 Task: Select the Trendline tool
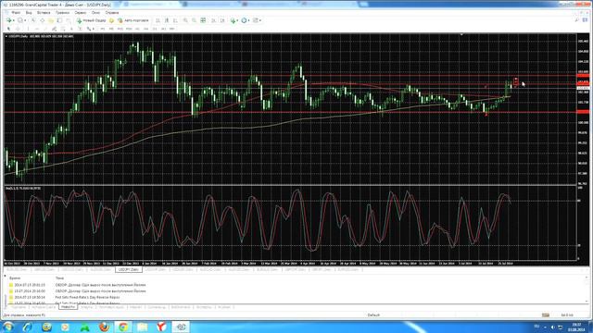click(45, 29)
